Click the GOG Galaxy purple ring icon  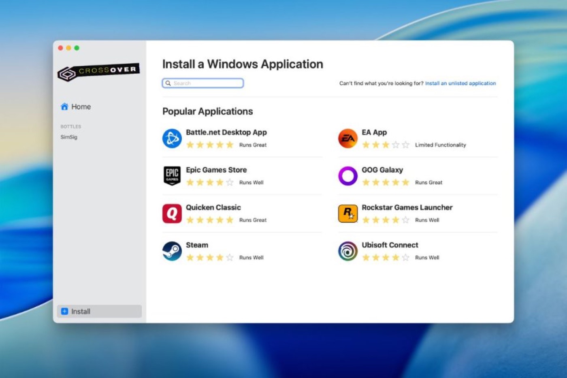tap(348, 176)
